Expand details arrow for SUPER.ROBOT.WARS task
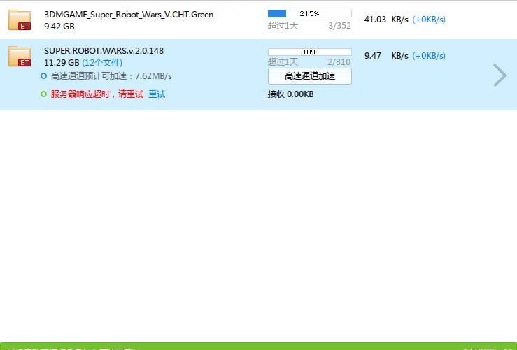517x350 pixels. pyautogui.click(x=499, y=75)
